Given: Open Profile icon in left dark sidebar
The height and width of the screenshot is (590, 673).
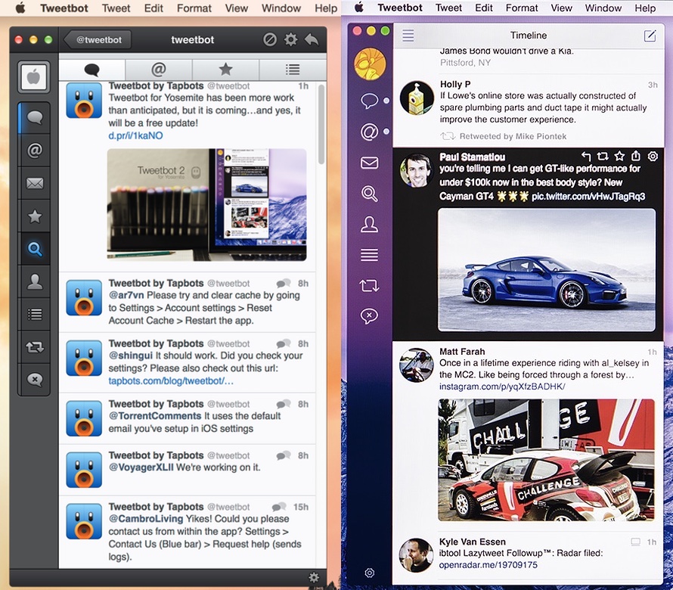Looking at the screenshot, I should point(34,281).
